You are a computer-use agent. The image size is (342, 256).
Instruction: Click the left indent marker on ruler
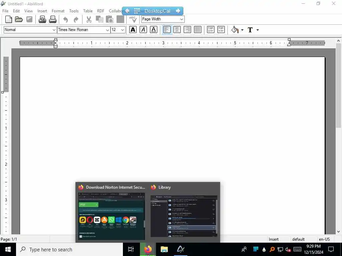click(56, 43)
